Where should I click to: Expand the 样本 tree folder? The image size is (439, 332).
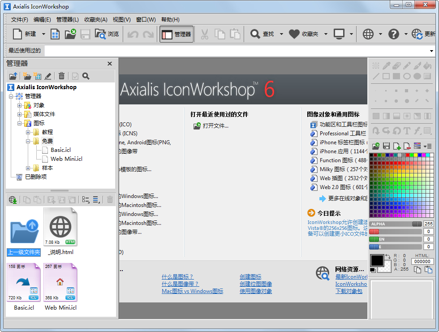28,168
